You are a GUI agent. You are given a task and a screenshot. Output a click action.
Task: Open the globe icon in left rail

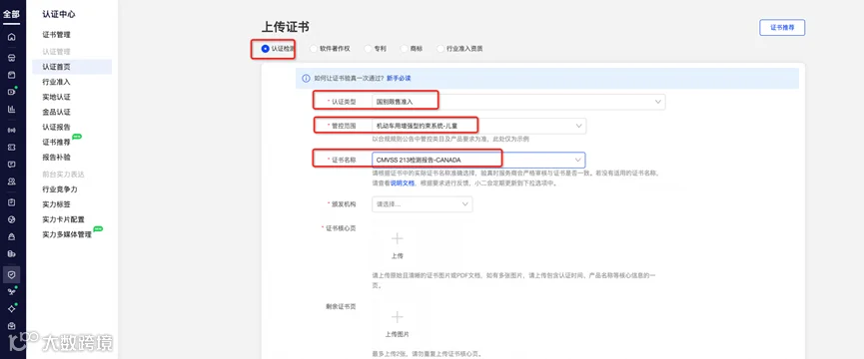(12, 219)
